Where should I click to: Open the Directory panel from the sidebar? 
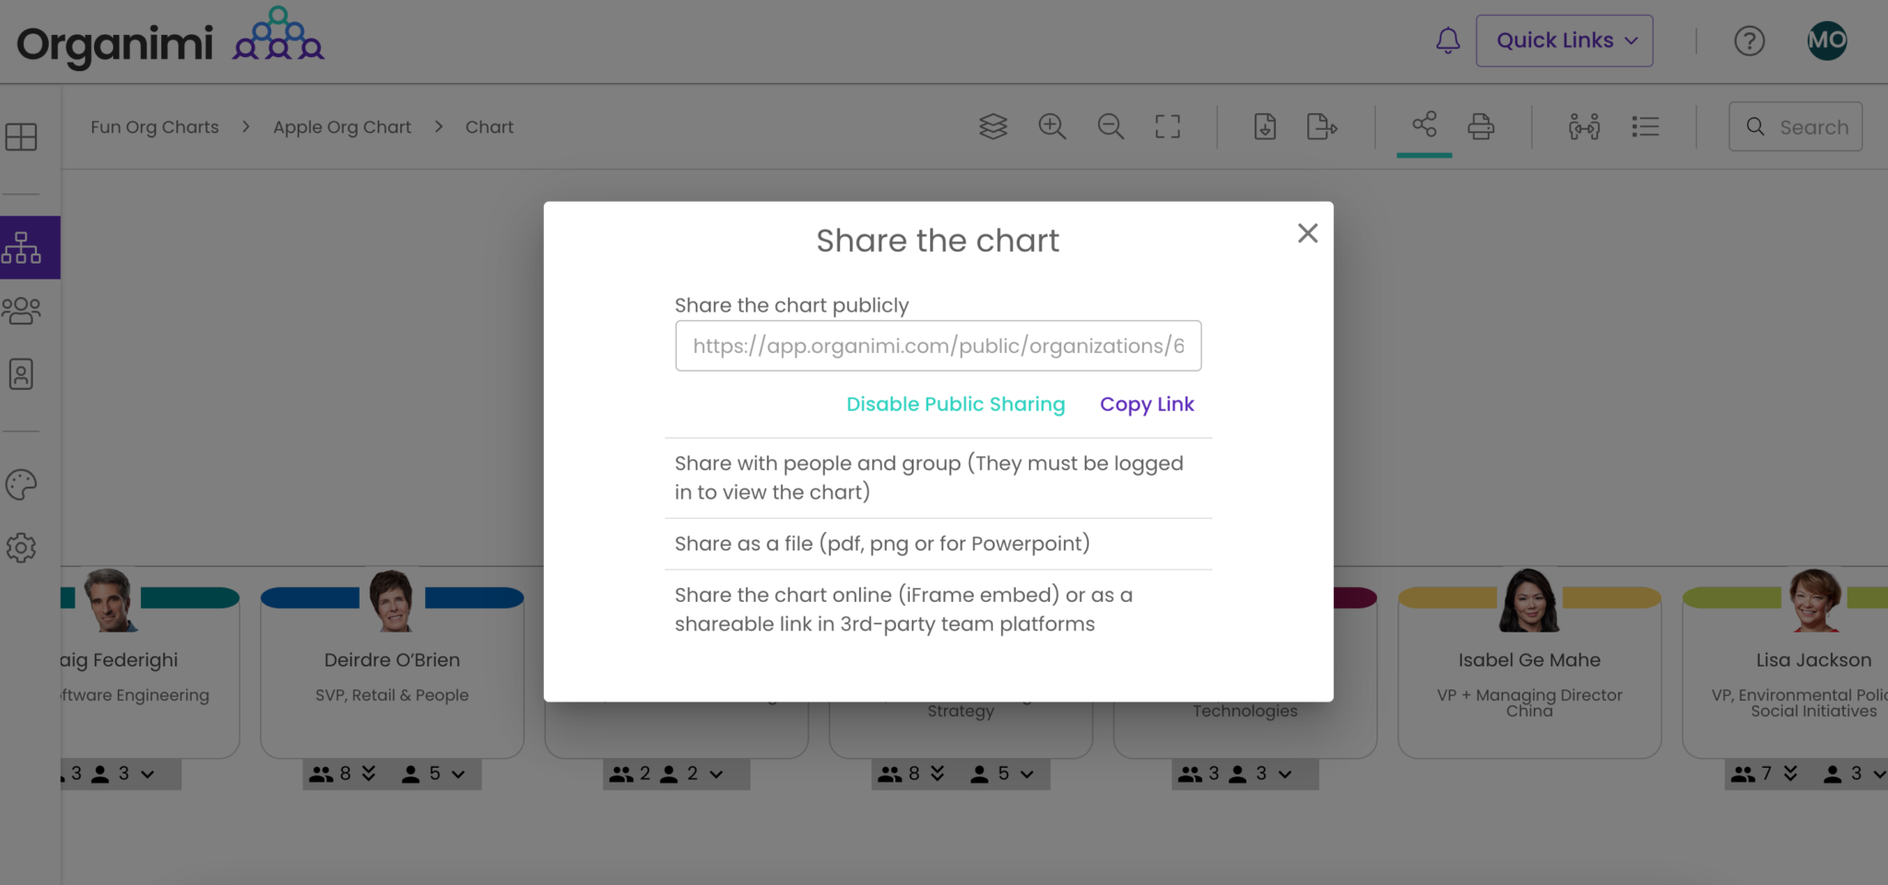tap(22, 374)
